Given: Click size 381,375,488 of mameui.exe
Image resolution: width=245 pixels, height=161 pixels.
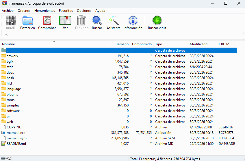Looking at the screenshot, I should pos(120,133).
